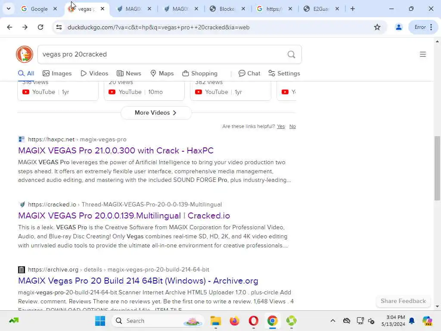This screenshot has width=441, height=331.
Task: Click the green recycling-style app icon in taskbar
Action: pos(292,321)
